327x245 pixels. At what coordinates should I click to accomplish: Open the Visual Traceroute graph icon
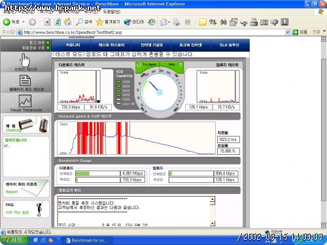pos(25,101)
